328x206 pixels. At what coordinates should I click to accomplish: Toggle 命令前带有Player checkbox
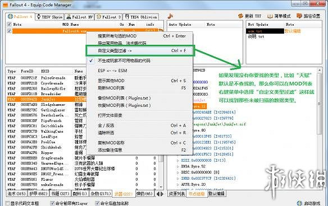[52, 203]
